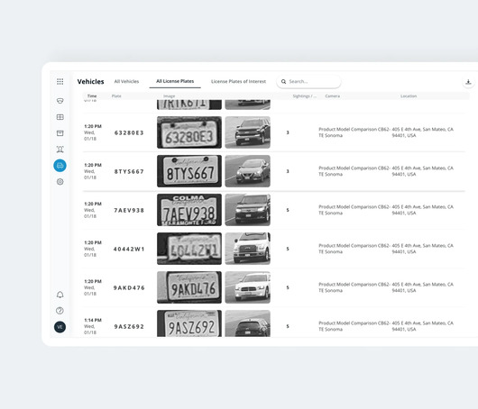Click the sightings count in the 7AEV938 row

coord(288,210)
